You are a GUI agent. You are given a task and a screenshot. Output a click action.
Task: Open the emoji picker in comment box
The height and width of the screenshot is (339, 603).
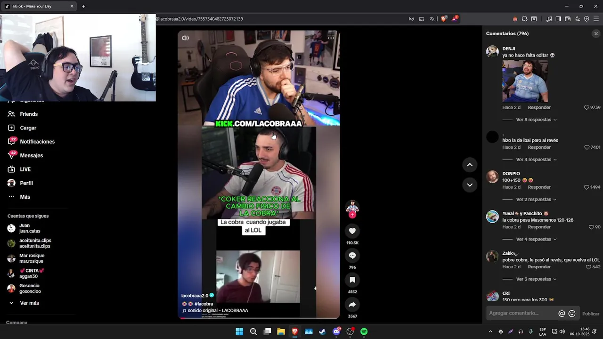(572, 314)
